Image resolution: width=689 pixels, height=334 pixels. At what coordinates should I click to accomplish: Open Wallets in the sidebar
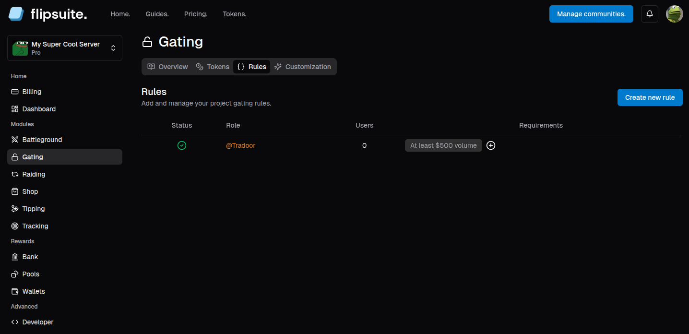pyautogui.click(x=65, y=291)
